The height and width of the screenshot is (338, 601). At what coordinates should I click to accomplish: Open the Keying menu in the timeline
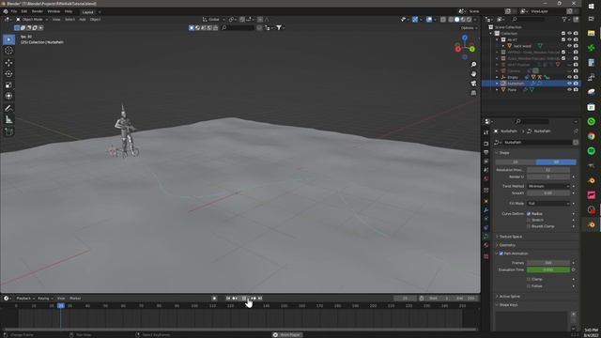tap(45, 299)
